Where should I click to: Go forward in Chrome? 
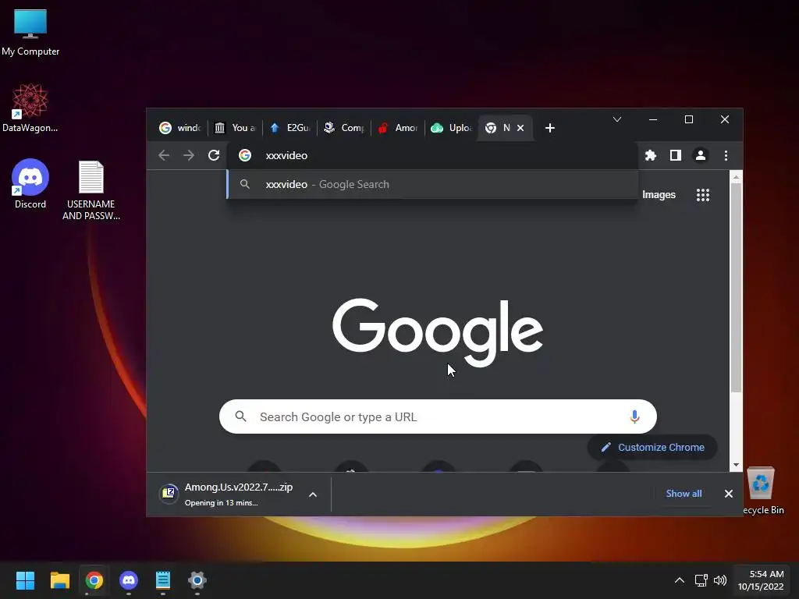click(x=189, y=155)
